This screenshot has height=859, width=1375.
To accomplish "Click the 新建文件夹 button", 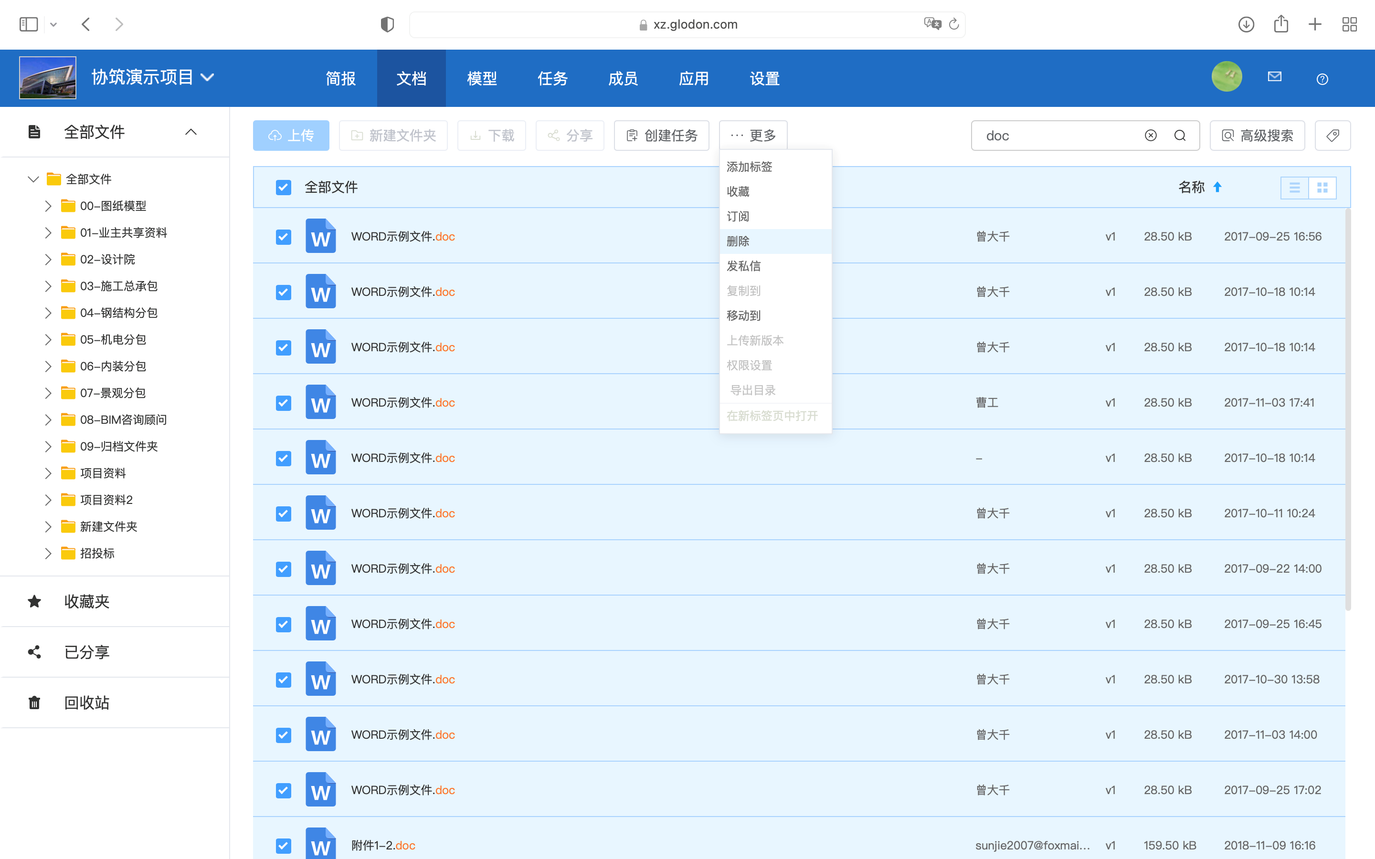I will coord(393,135).
